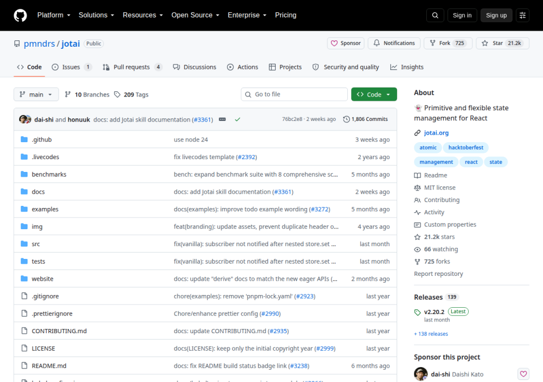Click the book icon next to Readme
Image resolution: width=543 pixels, height=382 pixels.
[417, 176]
